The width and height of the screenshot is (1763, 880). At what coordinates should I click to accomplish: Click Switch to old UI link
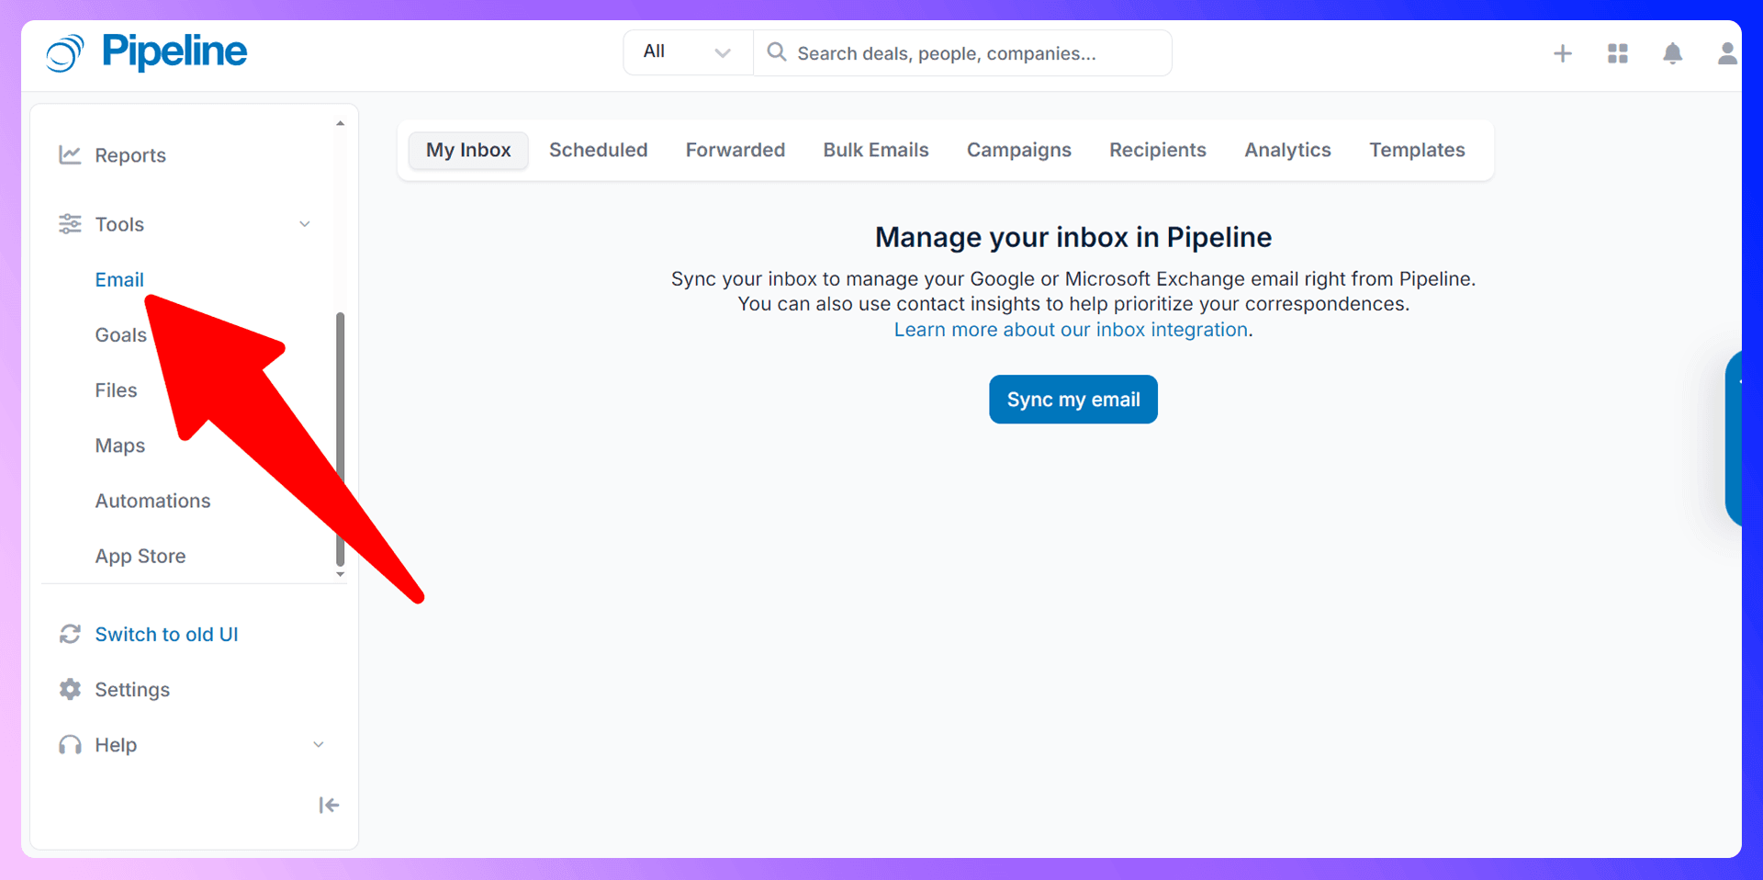(x=166, y=634)
